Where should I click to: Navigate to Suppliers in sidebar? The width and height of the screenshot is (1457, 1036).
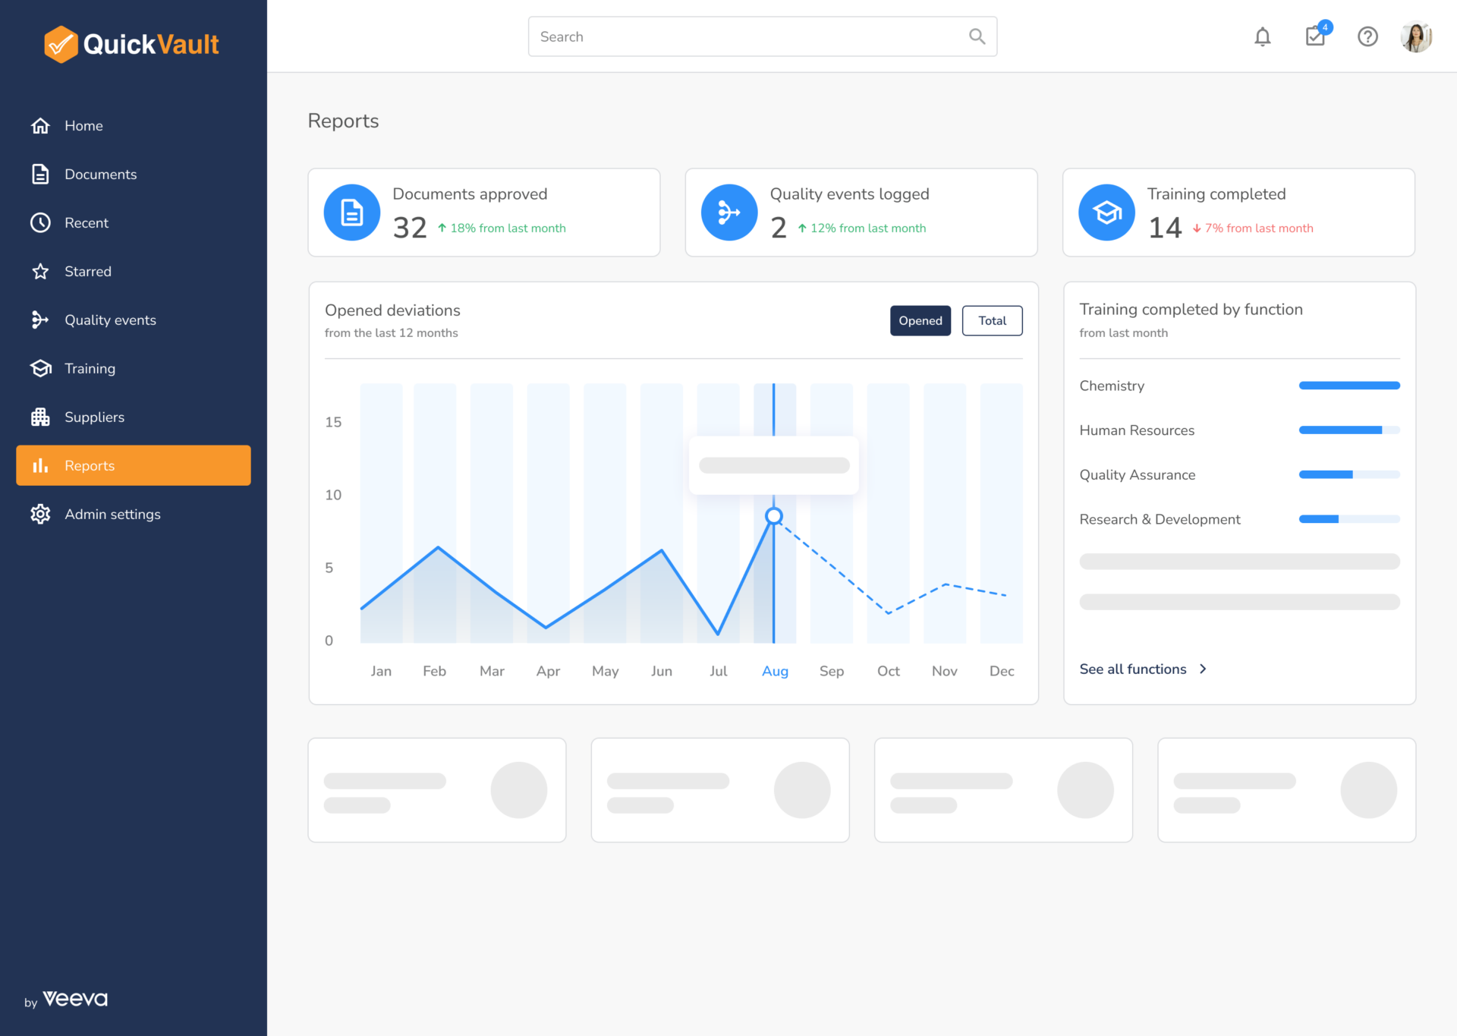(94, 417)
